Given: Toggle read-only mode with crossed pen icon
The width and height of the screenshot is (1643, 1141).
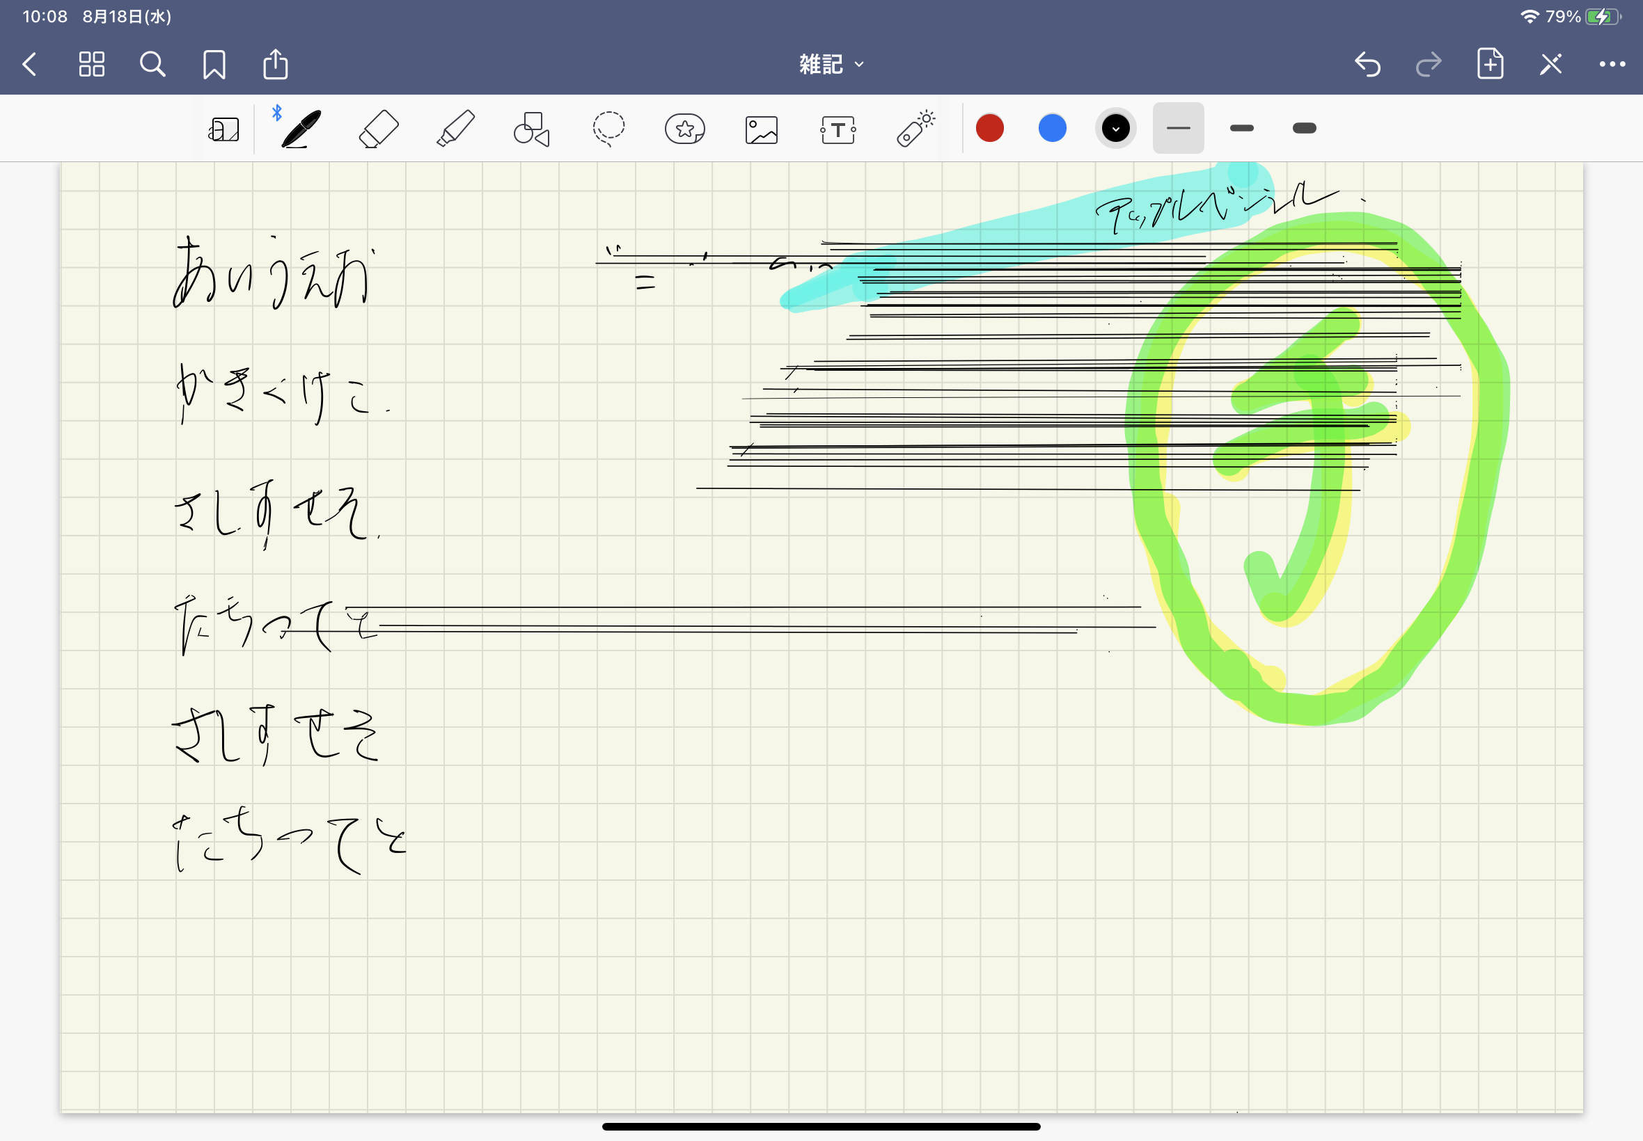Looking at the screenshot, I should click(x=1550, y=64).
